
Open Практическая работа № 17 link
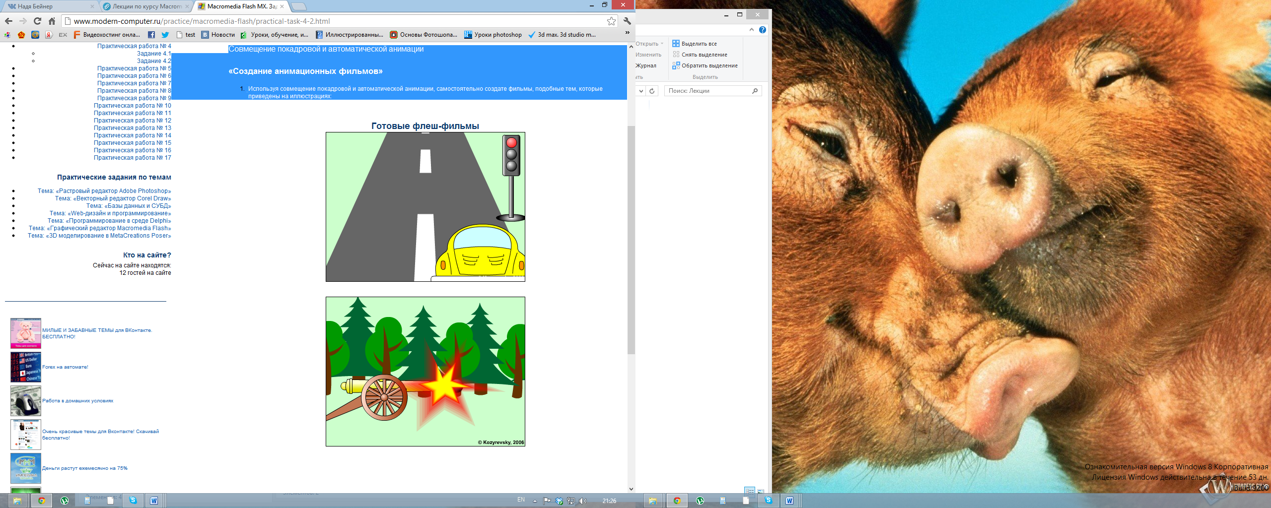click(x=133, y=158)
